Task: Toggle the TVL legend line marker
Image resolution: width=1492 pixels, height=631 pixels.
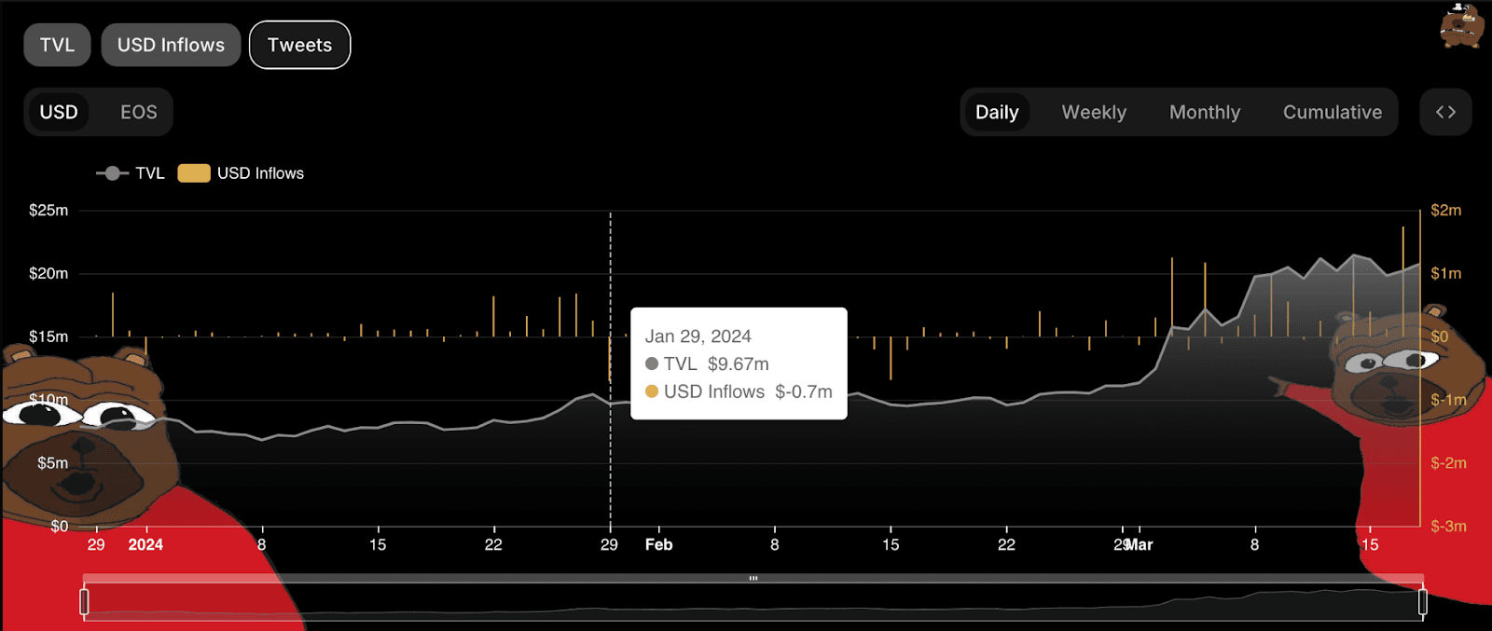Action: click(x=112, y=173)
